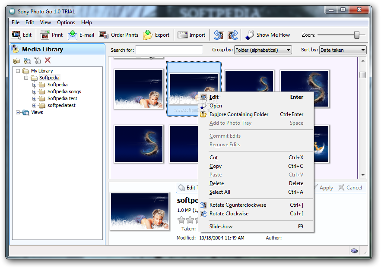
Task: Select Softpedia songs folder in tree
Action: tap(64, 91)
